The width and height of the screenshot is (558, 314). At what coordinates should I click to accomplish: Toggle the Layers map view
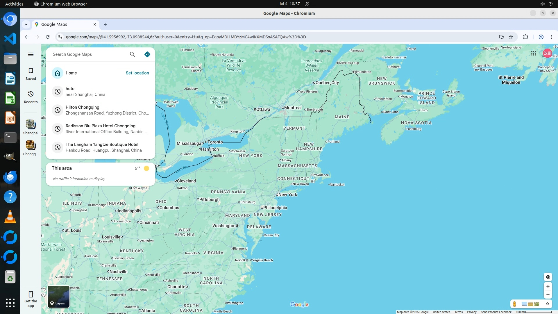tap(58, 297)
